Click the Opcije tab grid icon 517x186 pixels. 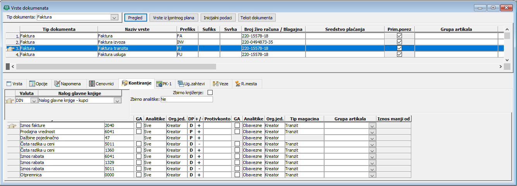[x=32, y=84]
